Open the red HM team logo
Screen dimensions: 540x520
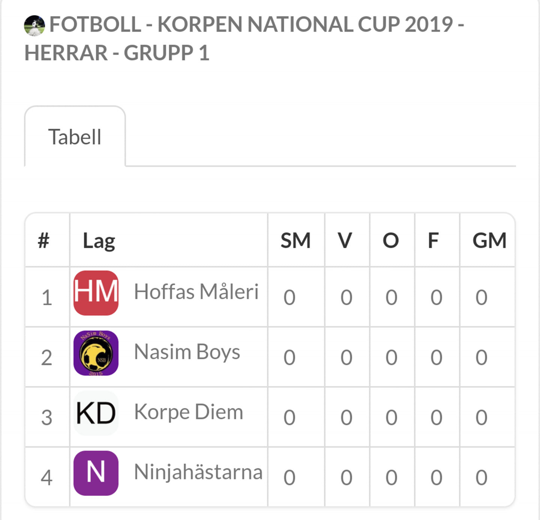coord(96,293)
